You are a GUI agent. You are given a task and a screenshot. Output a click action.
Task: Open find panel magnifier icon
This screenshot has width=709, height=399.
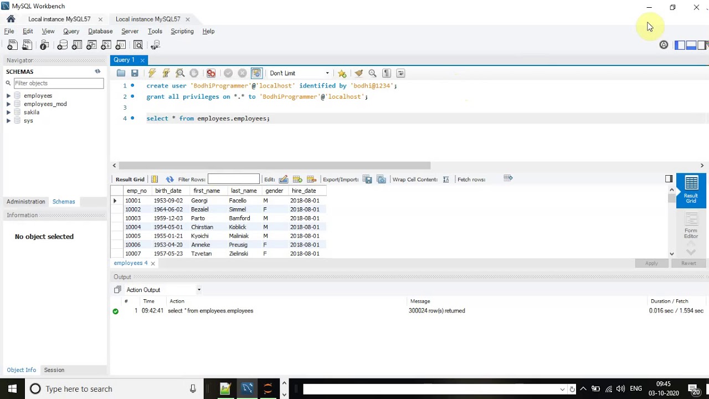(372, 73)
